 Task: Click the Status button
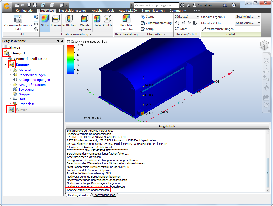148,17
